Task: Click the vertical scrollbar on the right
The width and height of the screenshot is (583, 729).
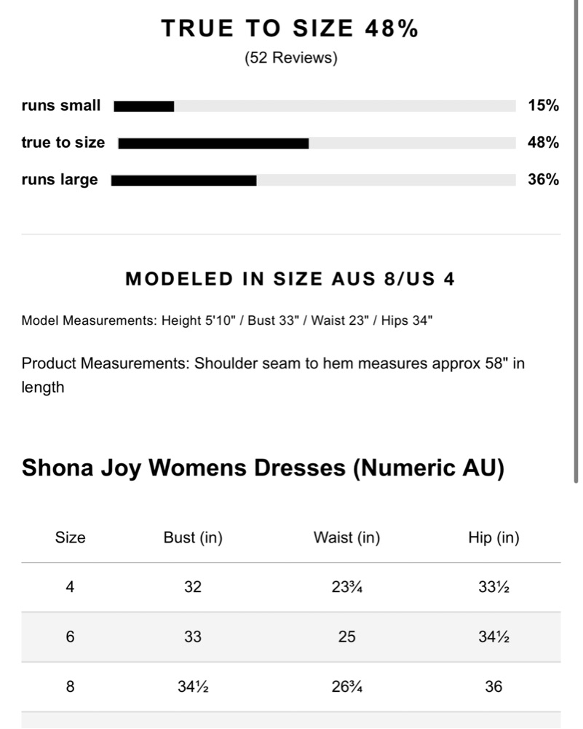Action: 576,242
